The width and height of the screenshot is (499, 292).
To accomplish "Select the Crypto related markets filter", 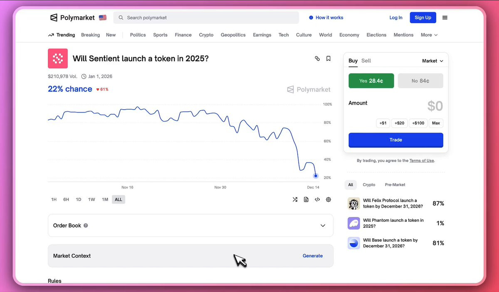I will coord(369,185).
